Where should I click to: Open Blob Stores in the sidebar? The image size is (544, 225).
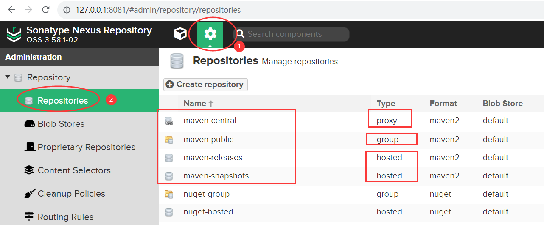pos(61,124)
